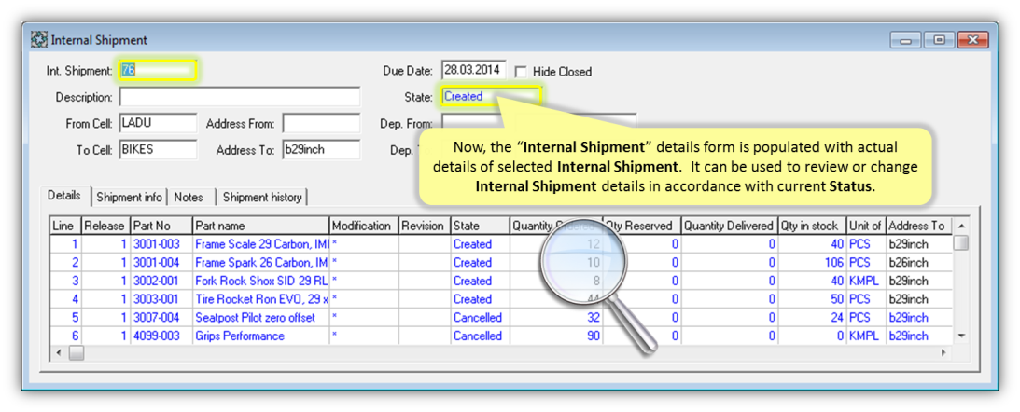Click the horizontal scrollbar thumb
The width and height of the screenshot is (1020, 412).
tap(77, 352)
